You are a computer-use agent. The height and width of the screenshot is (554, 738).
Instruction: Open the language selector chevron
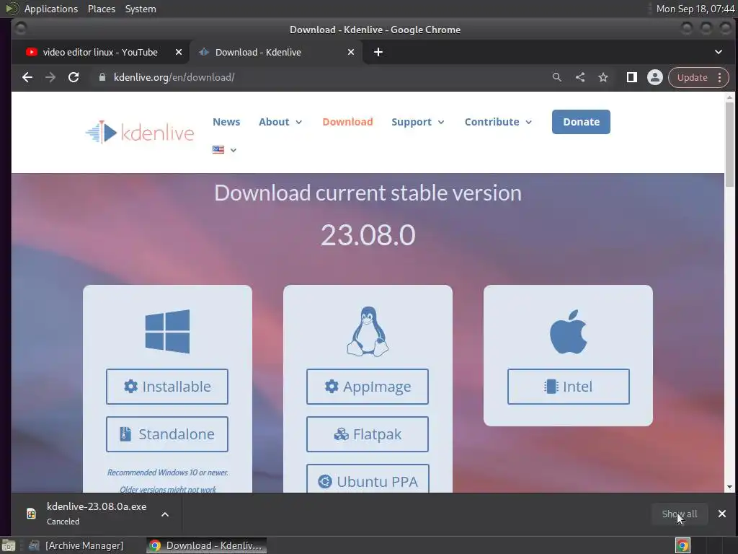click(x=234, y=150)
